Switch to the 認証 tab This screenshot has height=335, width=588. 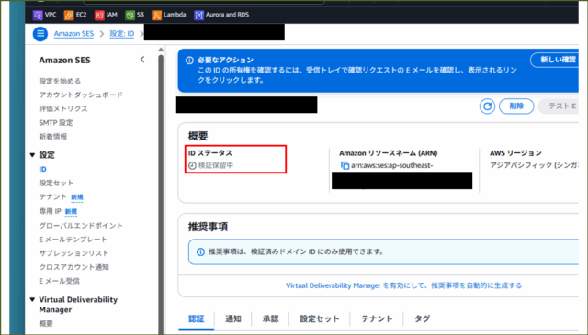pos(196,318)
